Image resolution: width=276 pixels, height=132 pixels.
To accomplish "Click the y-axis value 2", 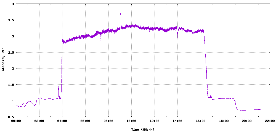I will pos(13,68).
